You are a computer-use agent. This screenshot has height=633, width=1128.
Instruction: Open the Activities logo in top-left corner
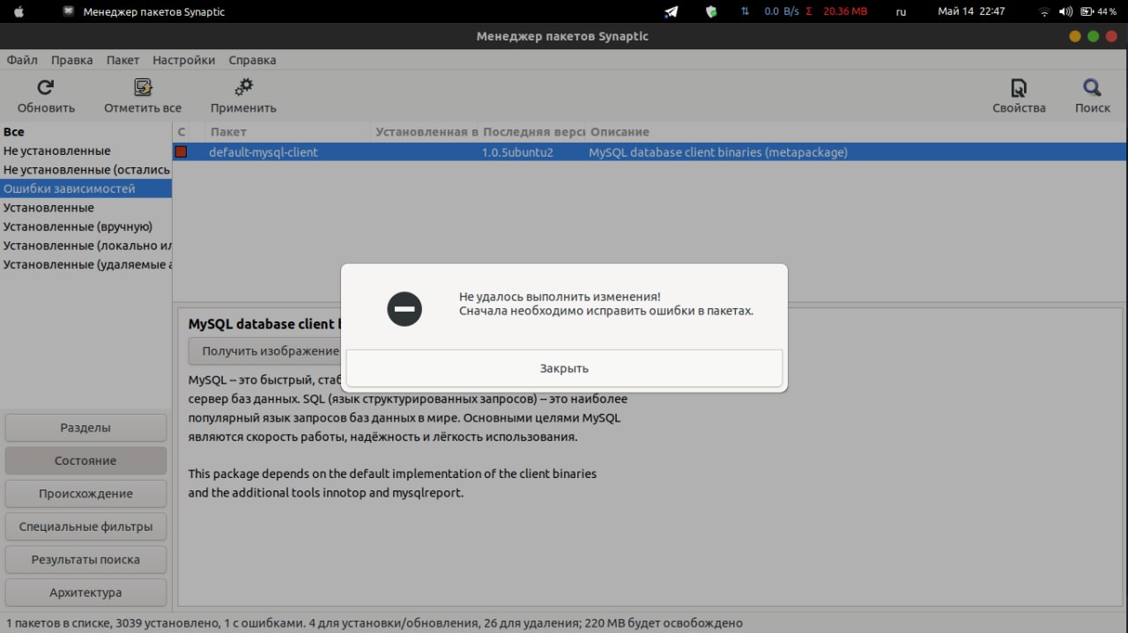pyautogui.click(x=19, y=12)
